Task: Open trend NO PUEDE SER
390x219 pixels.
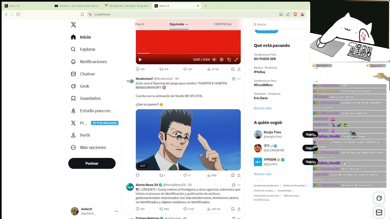Action: (265, 59)
